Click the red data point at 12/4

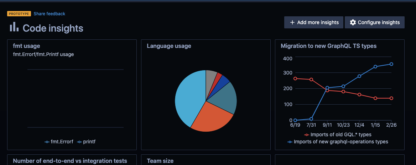coord(359,95)
